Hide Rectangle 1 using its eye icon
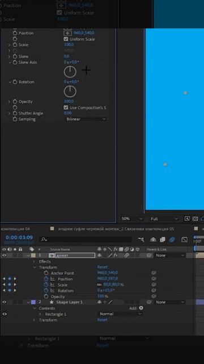The height and width of the screenshot is (364, 204). [x=4, y=314]
